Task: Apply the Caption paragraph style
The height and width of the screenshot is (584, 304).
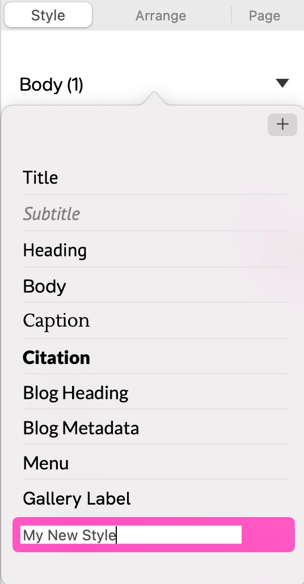Action: pyautogui.click(x=155, y=321)
